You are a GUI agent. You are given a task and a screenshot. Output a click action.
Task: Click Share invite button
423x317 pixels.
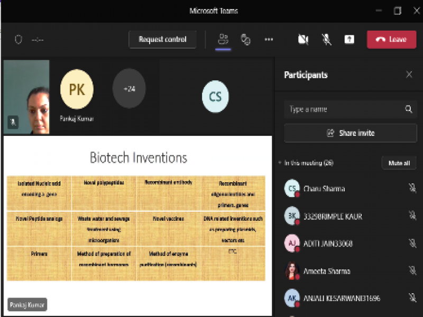pos(351,133)
